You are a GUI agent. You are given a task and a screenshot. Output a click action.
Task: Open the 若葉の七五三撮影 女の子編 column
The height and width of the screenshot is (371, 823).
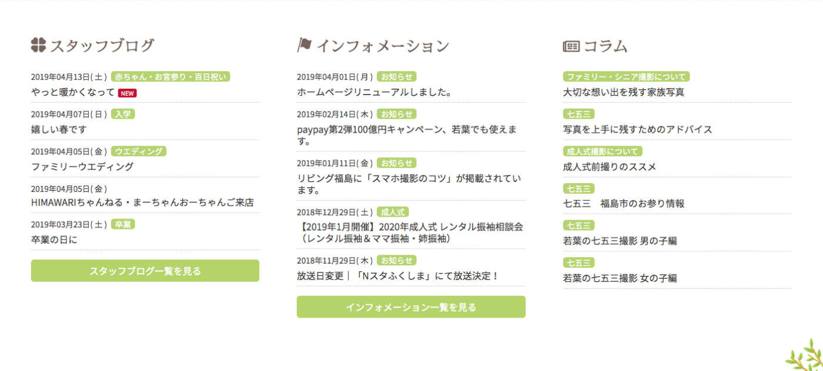(620, 278)
